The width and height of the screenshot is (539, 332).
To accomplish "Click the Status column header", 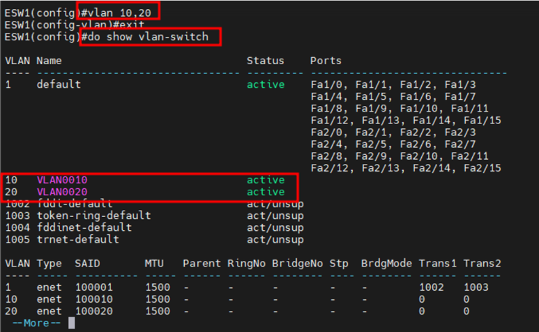I will 266,61.
